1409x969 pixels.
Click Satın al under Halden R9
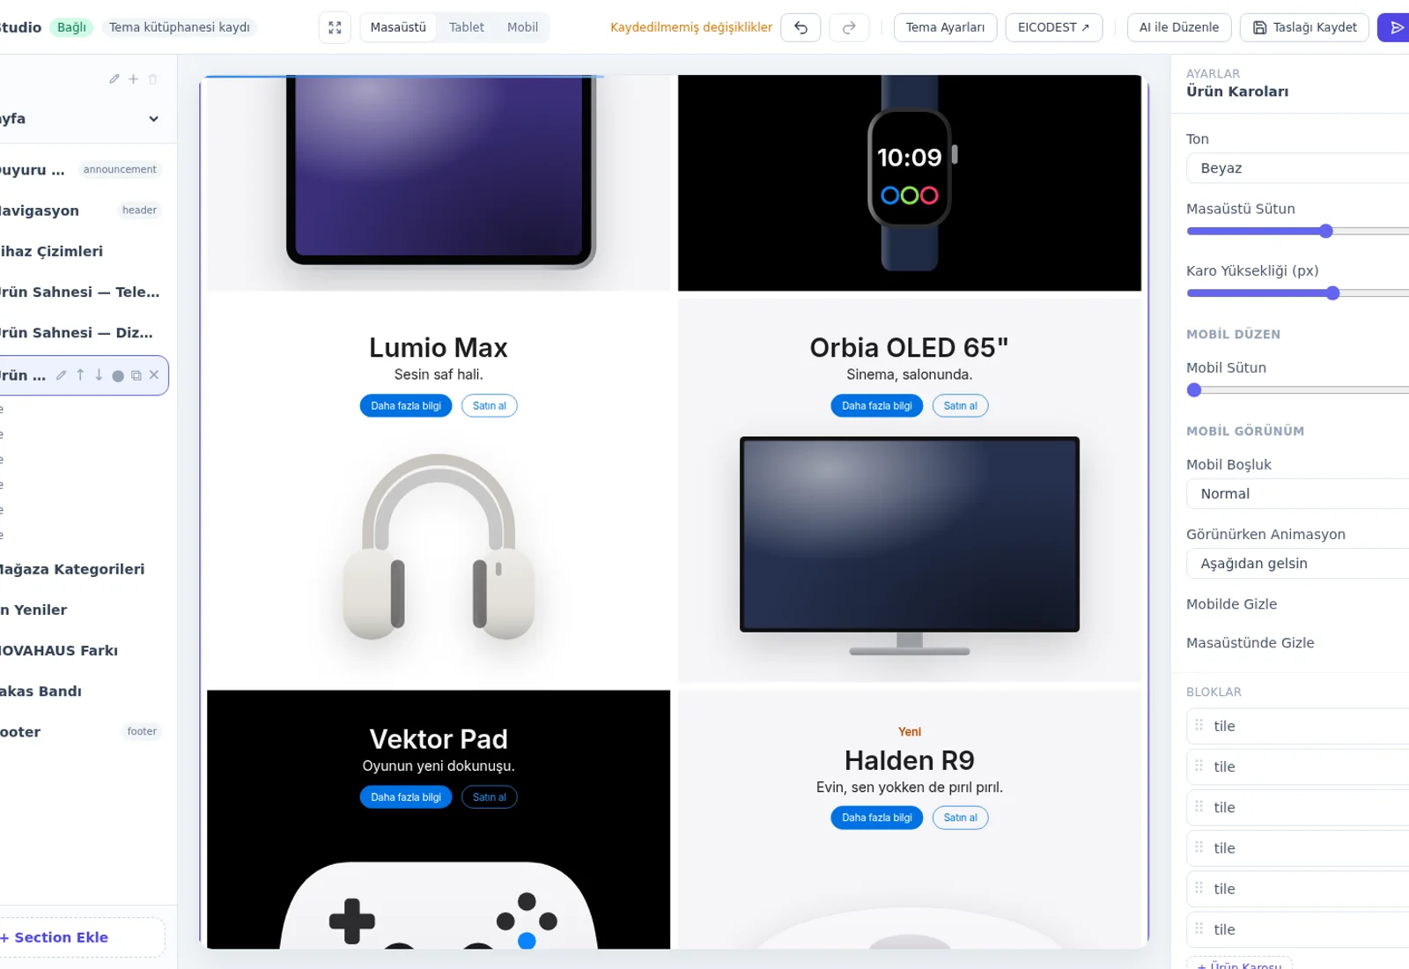coord(961,817)
